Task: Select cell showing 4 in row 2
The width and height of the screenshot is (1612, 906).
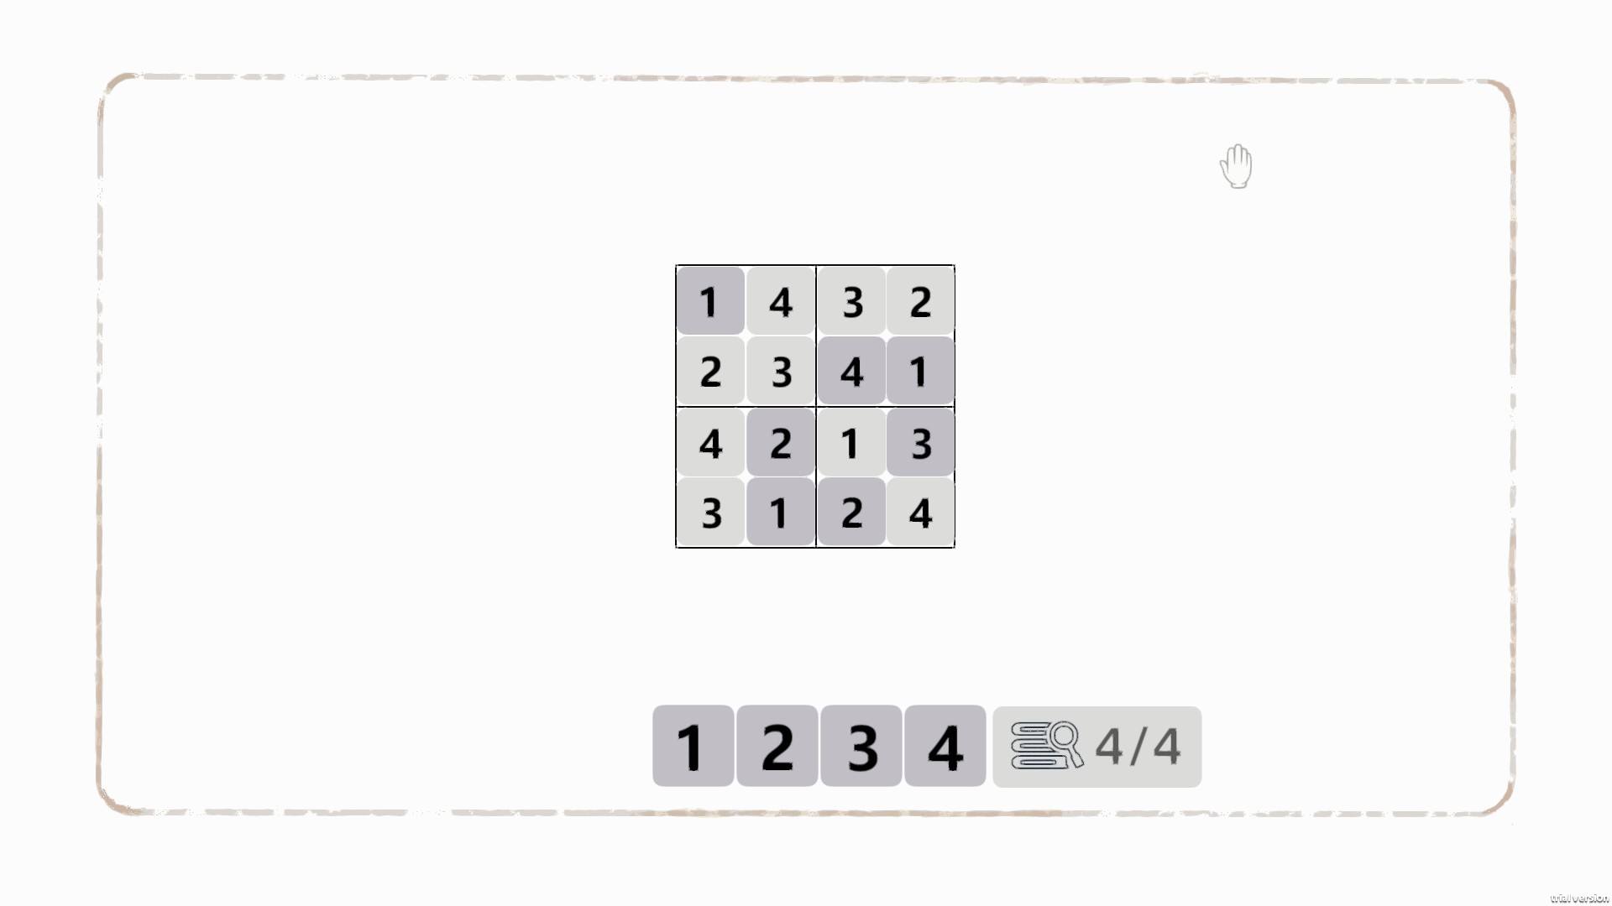Action: pyautogui.click(x=850, y=372)
